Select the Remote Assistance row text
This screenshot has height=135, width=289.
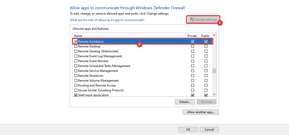[x=91, y=42]
